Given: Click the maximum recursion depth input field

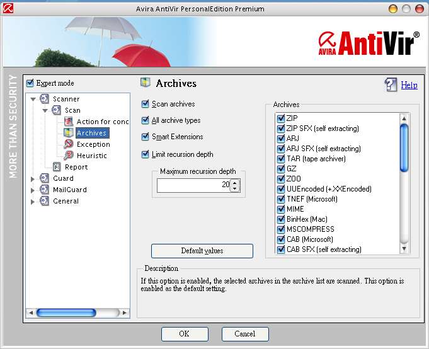Looking at the screenshot, I should click(193, 185).
